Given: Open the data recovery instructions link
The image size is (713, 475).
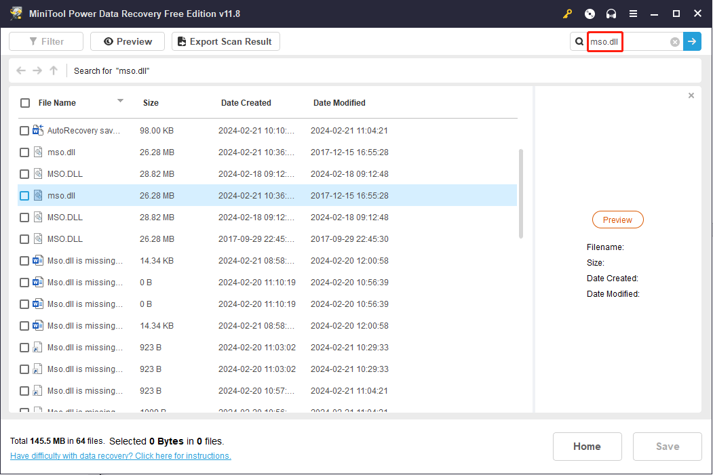Looking at the screenshot, I should (x=120, y=455).
